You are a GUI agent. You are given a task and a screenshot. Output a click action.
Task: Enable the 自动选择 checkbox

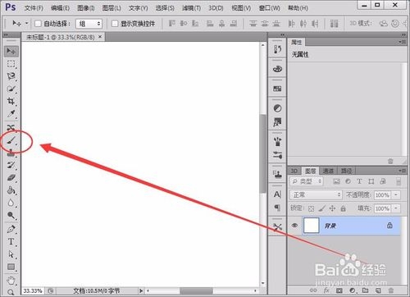click(x=38, y=24)
